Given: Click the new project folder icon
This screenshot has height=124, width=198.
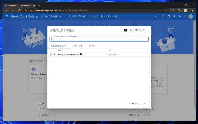Looking at the screenshot, I should click(125, 30).
